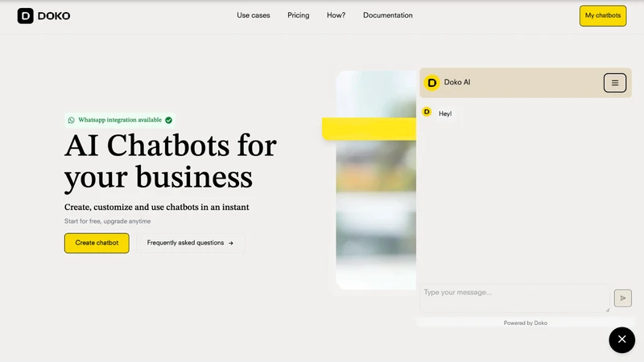Screen dimensions: 644x362
Task: Click the Doko AI header avatar
Action: pyautogui.click(x=431, y=83)
